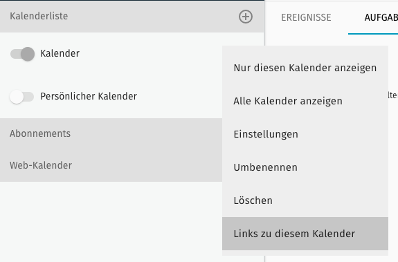Toggle the Kalender visibility switch

tap(22, 54)
